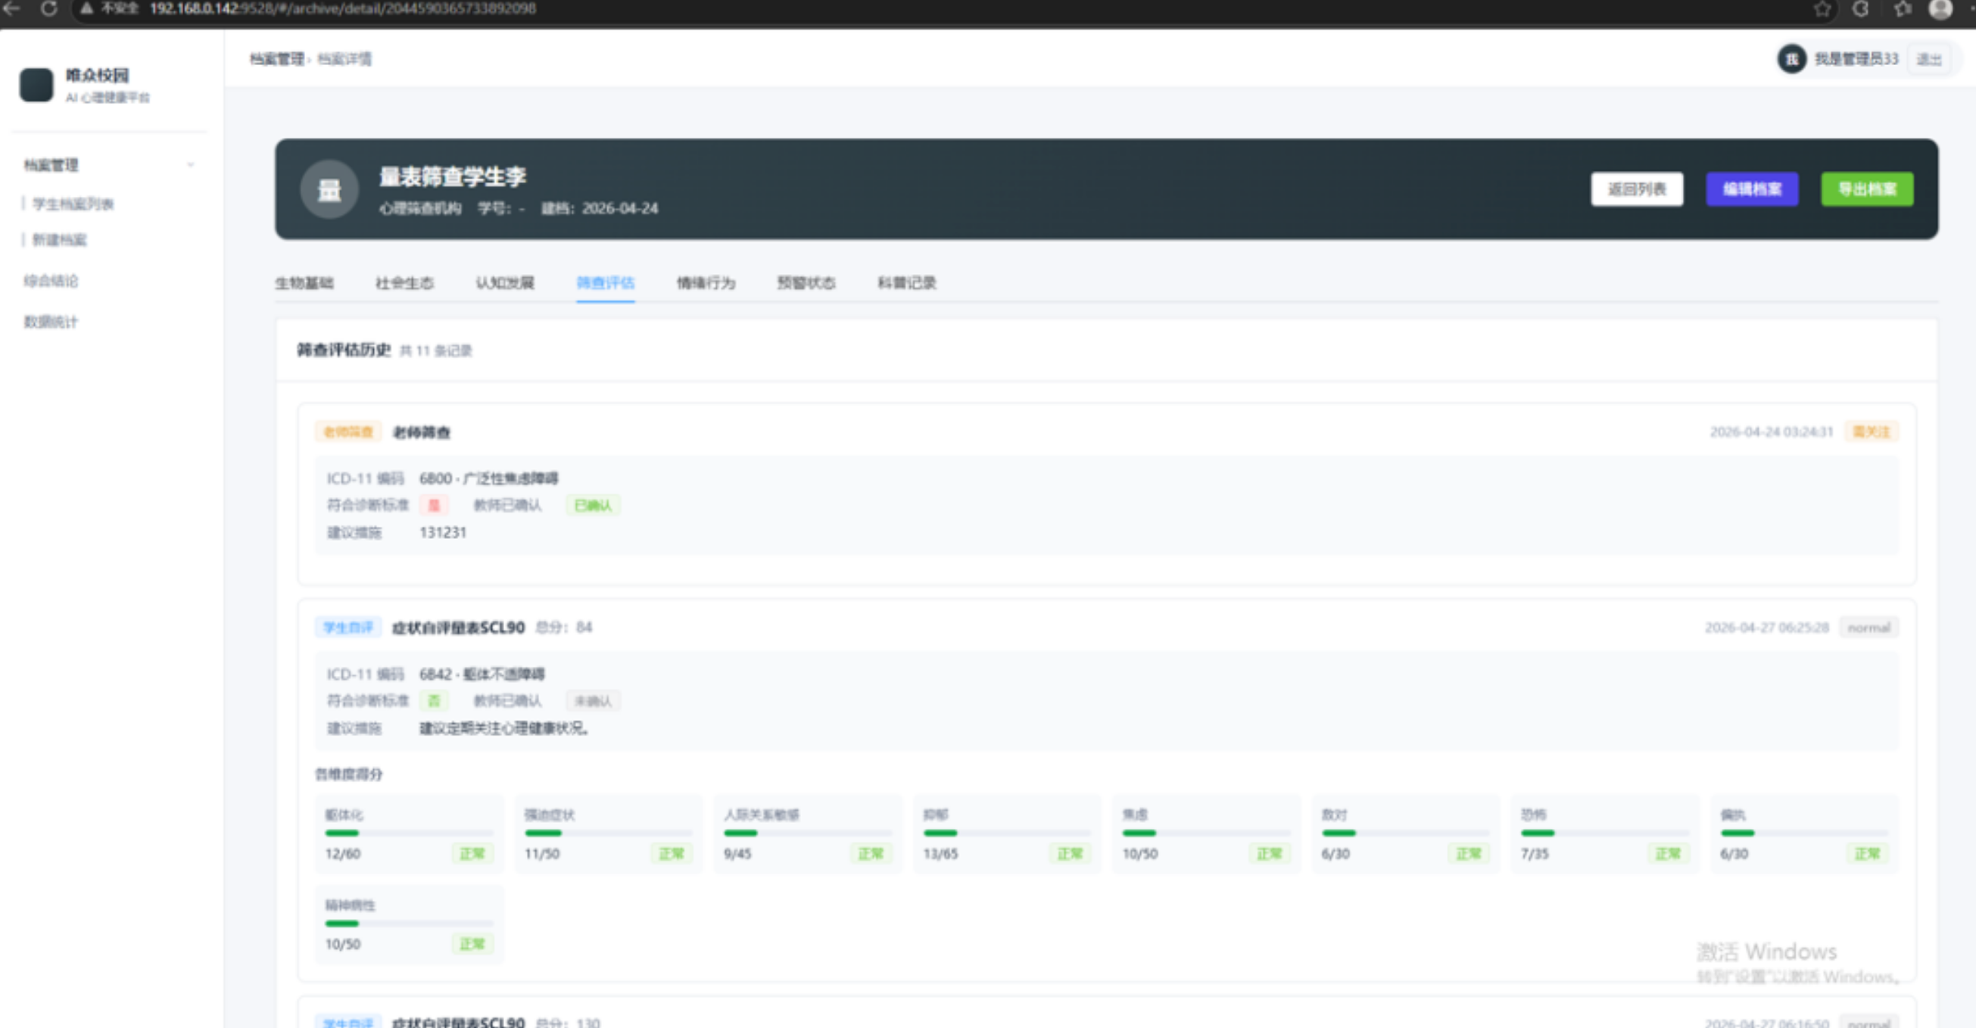Click the browser back arrow

point(11,8)
